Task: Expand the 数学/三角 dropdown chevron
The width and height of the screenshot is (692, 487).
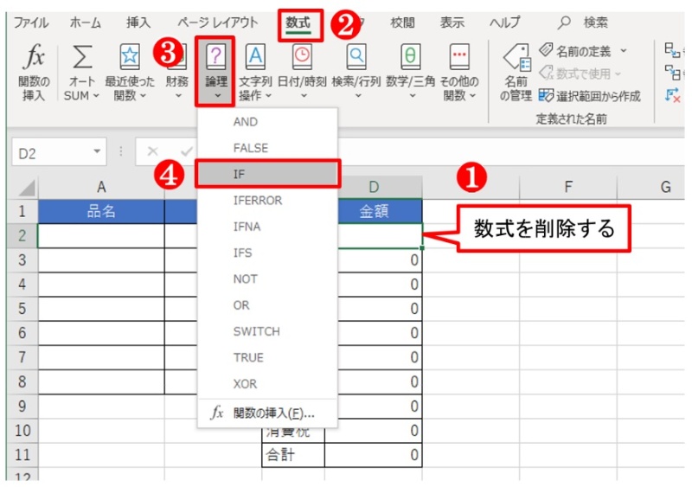Action: [x=413, y=95]
